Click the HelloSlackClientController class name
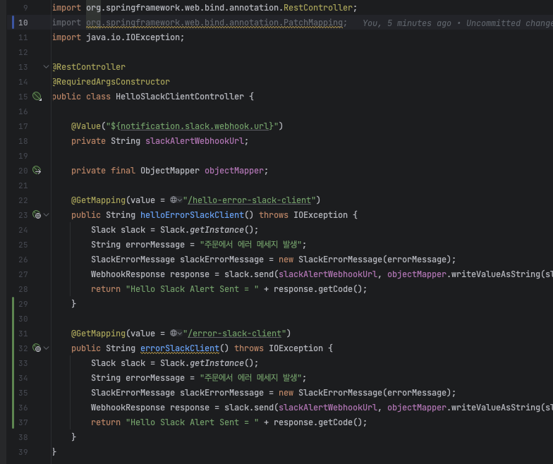The height and width of the screenshot is (464, 553). click(180, 97)
